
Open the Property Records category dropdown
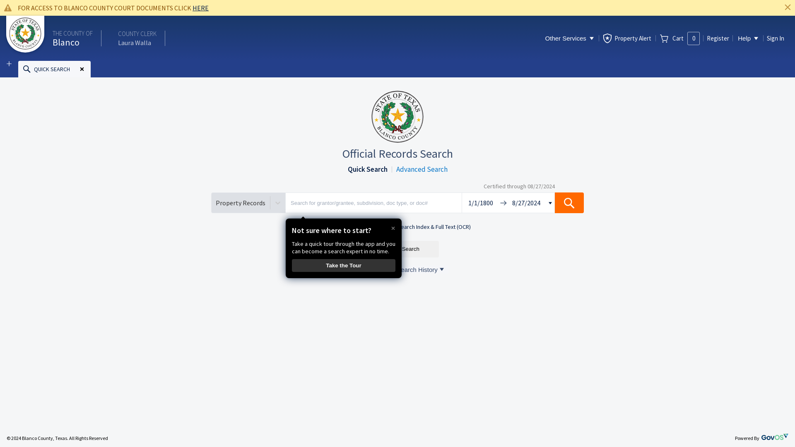click(248, 203)
